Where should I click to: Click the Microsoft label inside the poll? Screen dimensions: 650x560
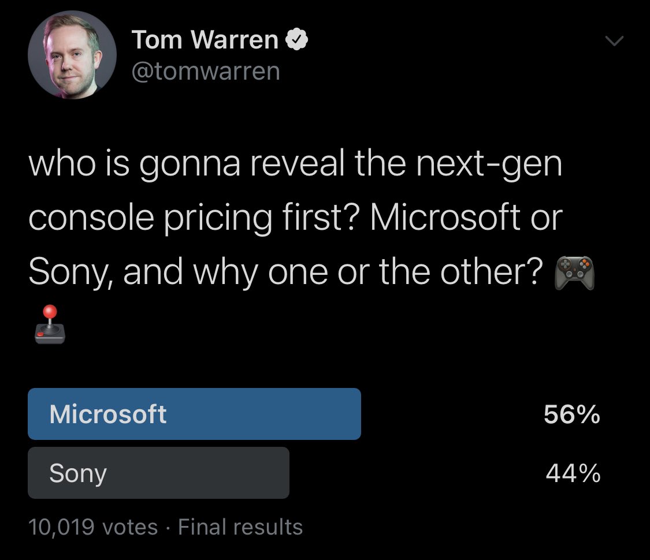coord(108,415)
